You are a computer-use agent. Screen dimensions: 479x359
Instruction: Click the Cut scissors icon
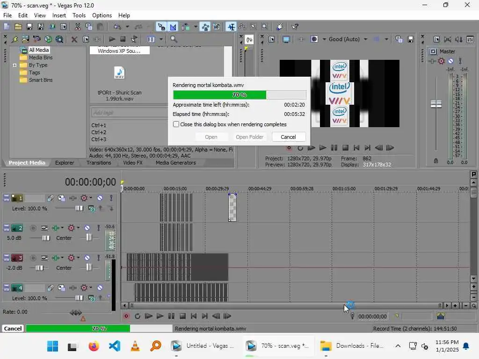(78, 27)
